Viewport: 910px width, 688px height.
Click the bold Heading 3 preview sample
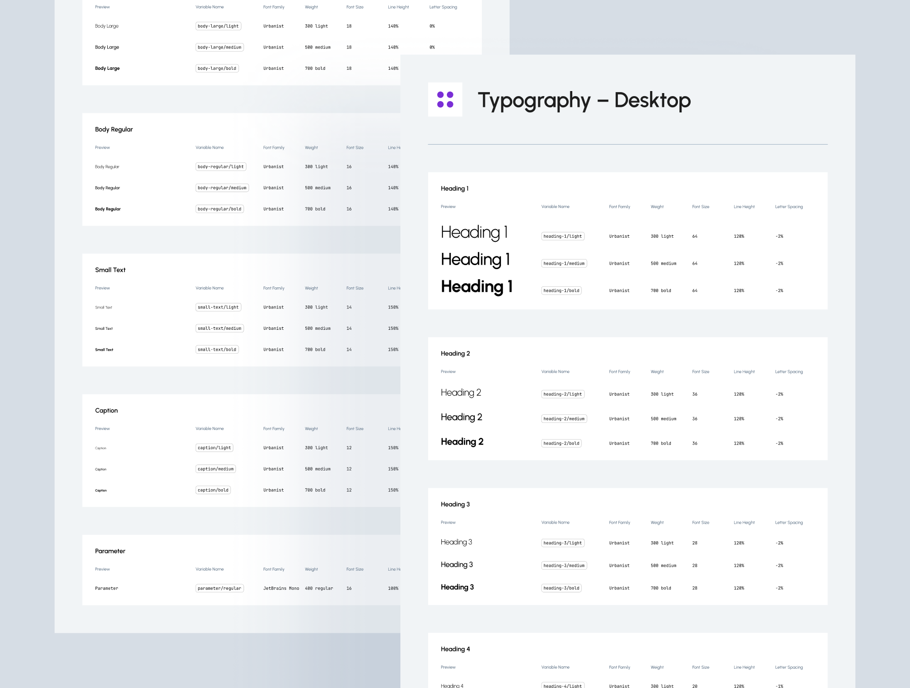click(457, 587)
